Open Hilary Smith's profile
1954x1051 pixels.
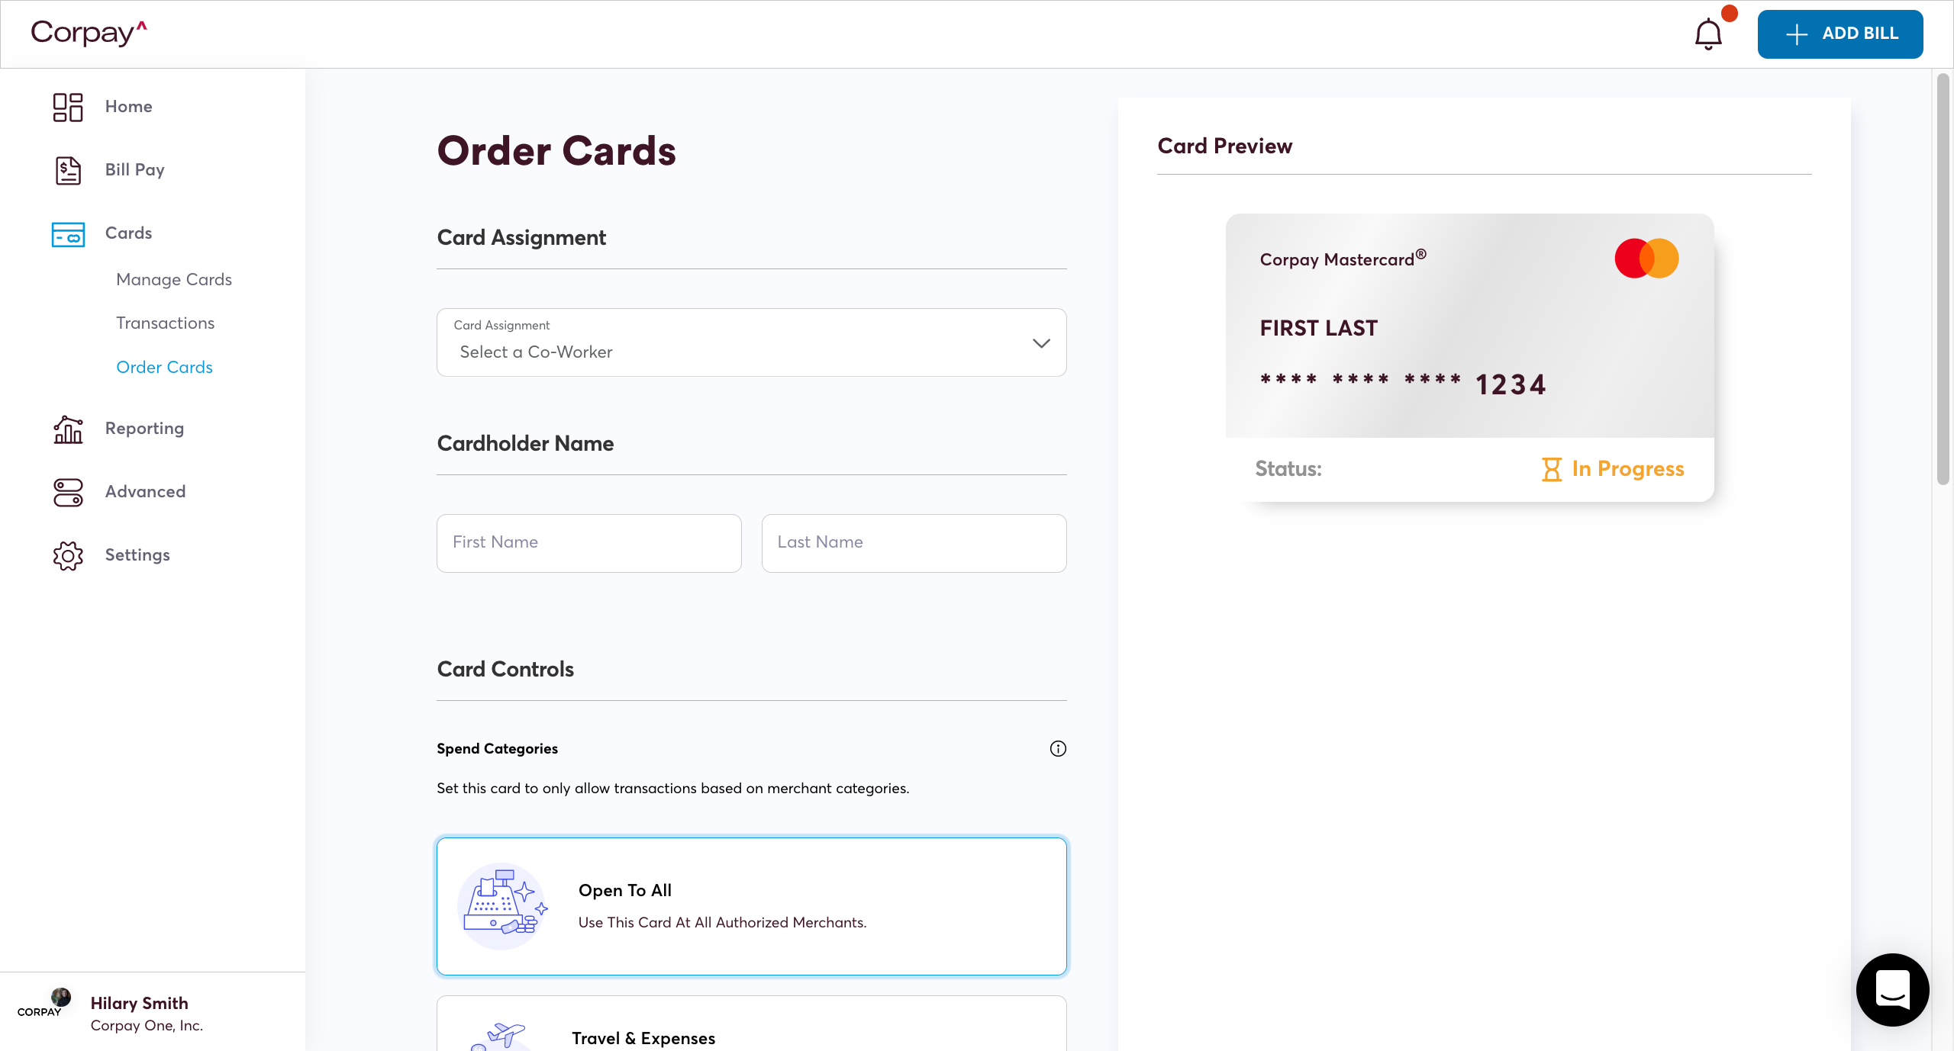[x=139, y=1004]
